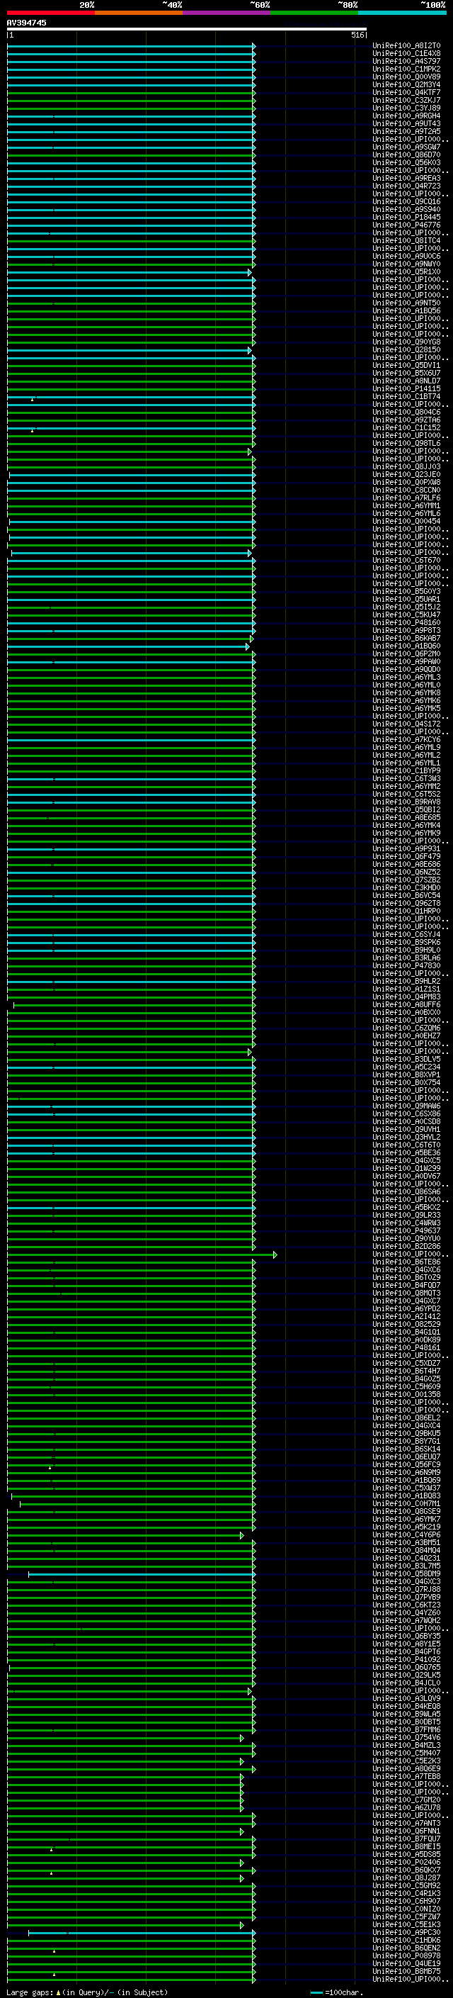The height and width of the screenshot is (1998, 453).
Task: Select hit UniRef100_P47830
Action: [x=406, y=965]
